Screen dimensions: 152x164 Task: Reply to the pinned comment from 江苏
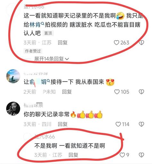pyautogui.click(x=63, y=43)
